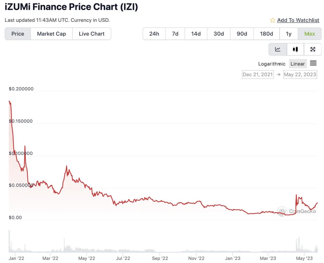Open the Dec 21, 2021 start date

[258, 75]
